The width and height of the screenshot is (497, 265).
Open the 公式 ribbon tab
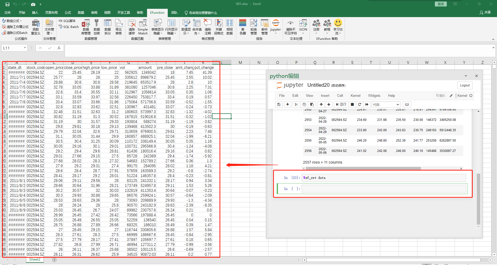(x=68, y=13)
